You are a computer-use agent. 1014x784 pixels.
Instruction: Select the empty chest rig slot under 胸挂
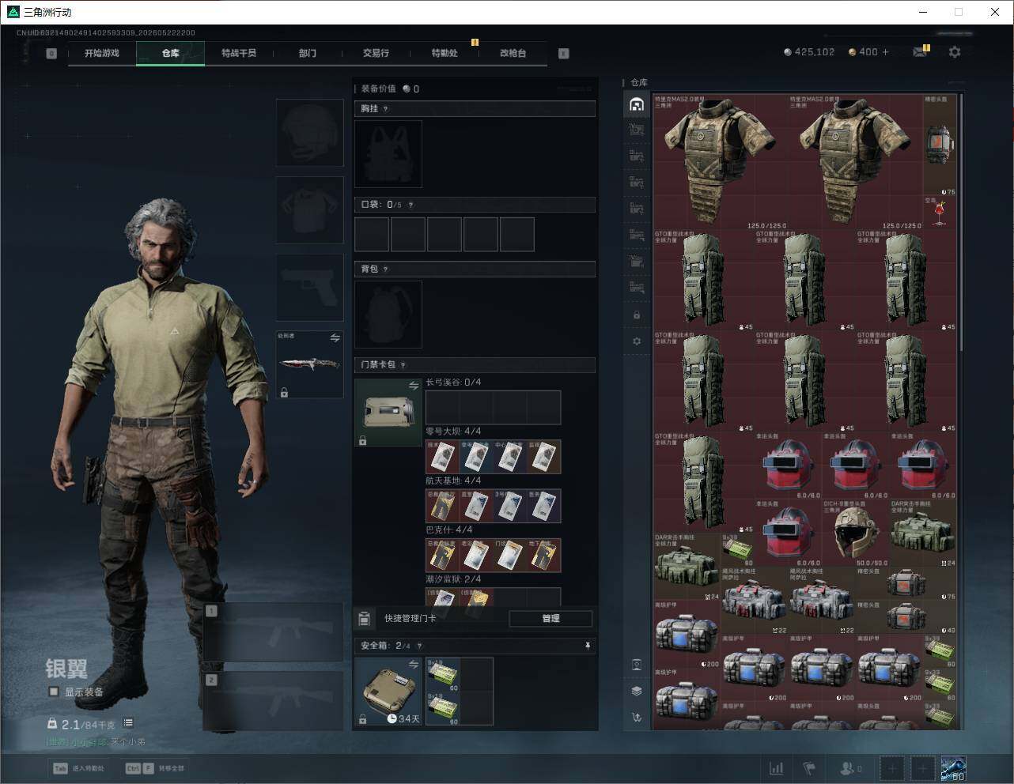pyautogui.click(x=388, y=153)
